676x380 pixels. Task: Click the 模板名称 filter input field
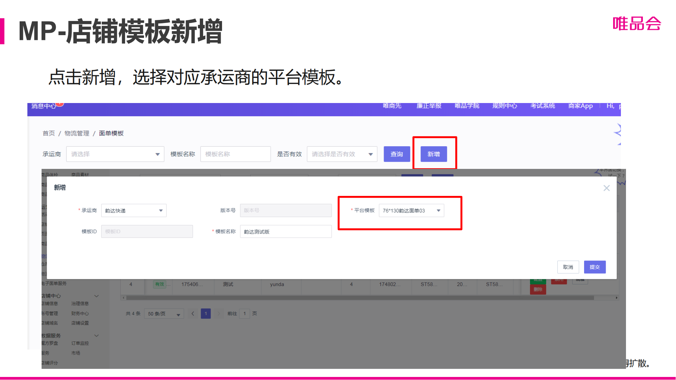click(236, 154)
